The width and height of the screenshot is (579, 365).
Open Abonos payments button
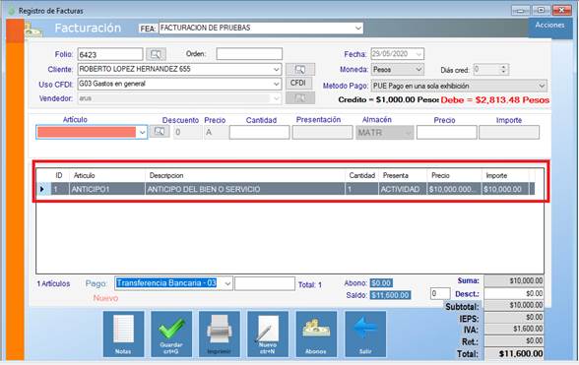(316, 334)
